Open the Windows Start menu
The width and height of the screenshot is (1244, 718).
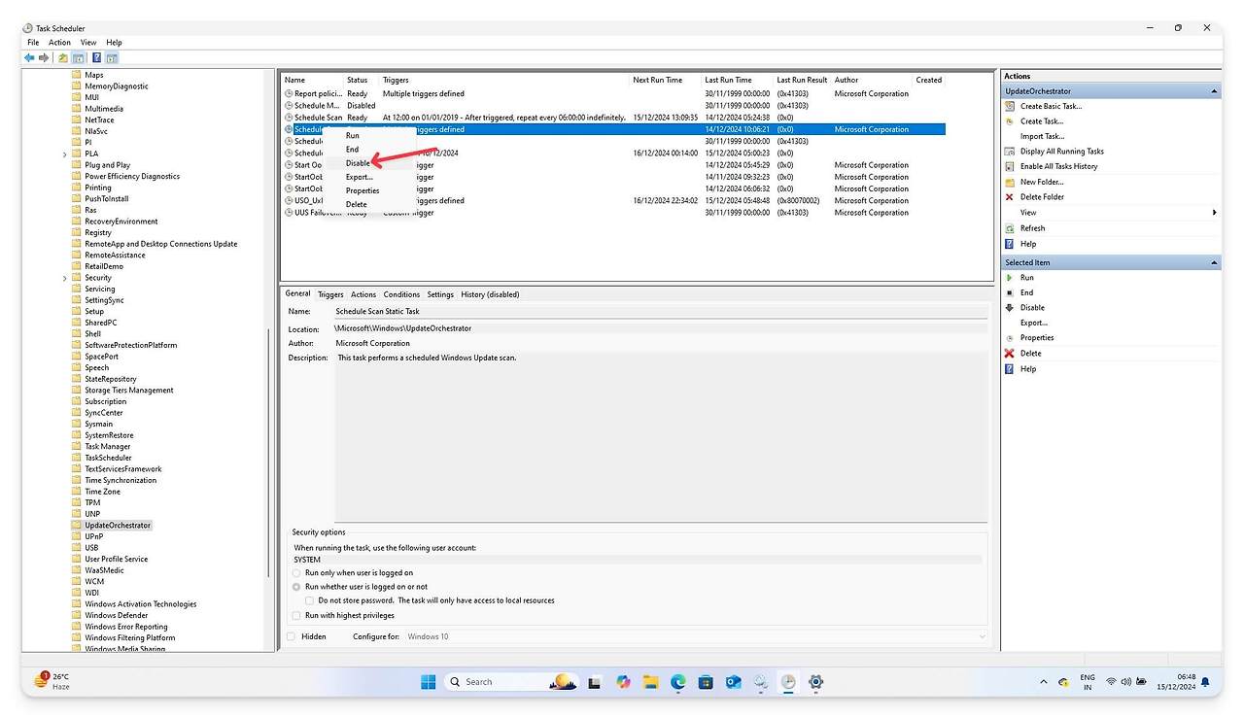tap(428, 682)
